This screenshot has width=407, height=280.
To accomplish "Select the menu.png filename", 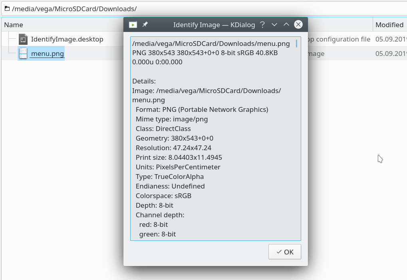I will [x=48, y=54].
